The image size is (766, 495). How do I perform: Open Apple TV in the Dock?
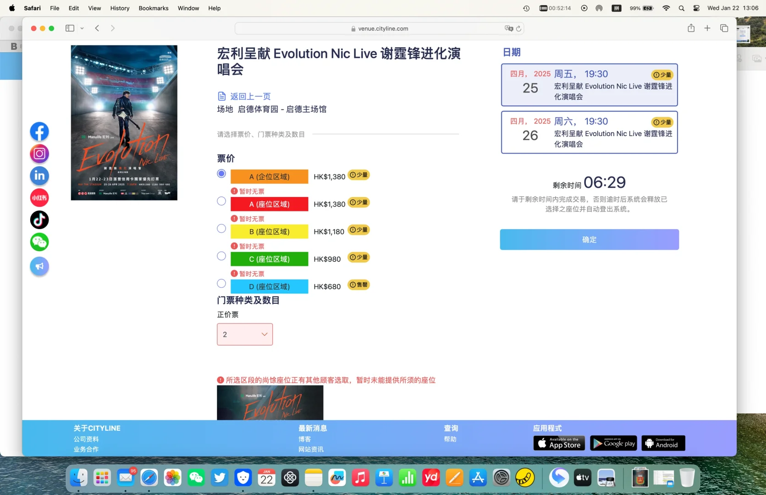pyautogui.click(x=583, y=478)
